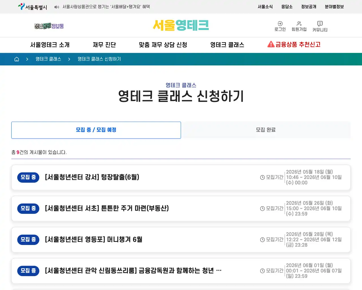Click 모집 중 badge on 강서 row
Viewport: 362px width, 290px height.
tap(28, 177)
